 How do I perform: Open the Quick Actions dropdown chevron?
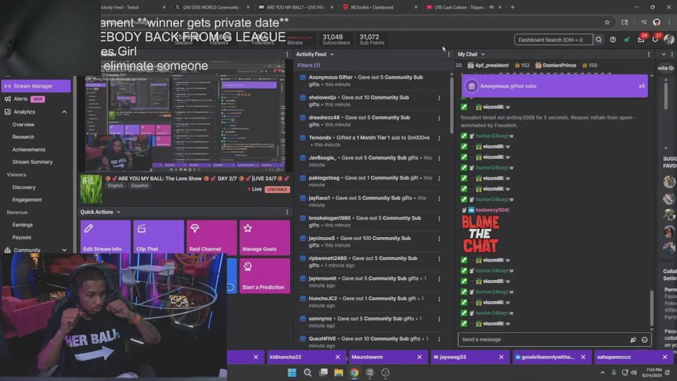[118, 212]
